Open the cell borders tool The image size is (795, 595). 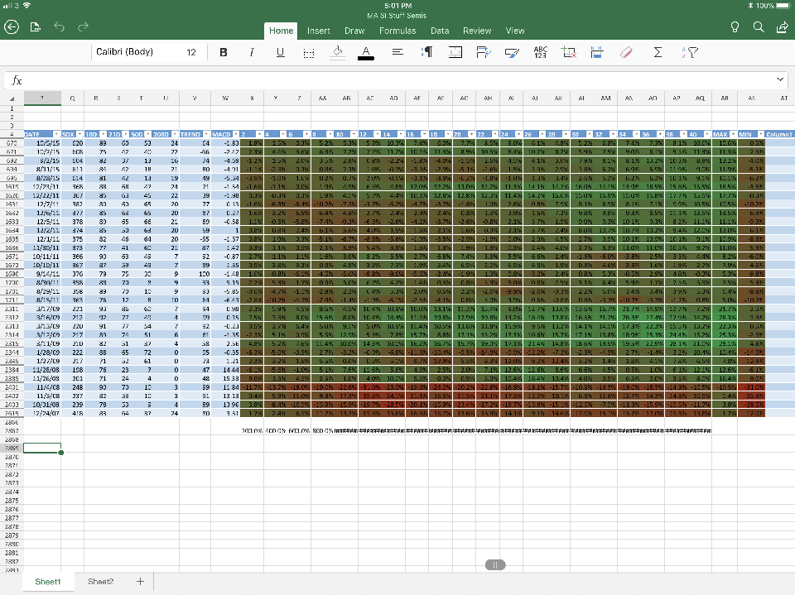(x=309, y=52)
